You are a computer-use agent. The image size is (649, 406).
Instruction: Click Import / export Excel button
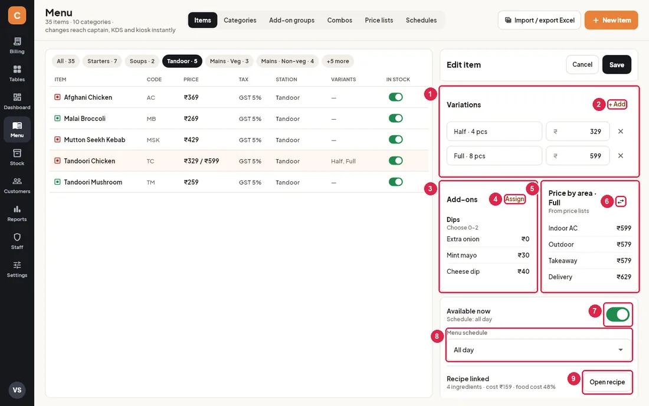click(539, 20)
